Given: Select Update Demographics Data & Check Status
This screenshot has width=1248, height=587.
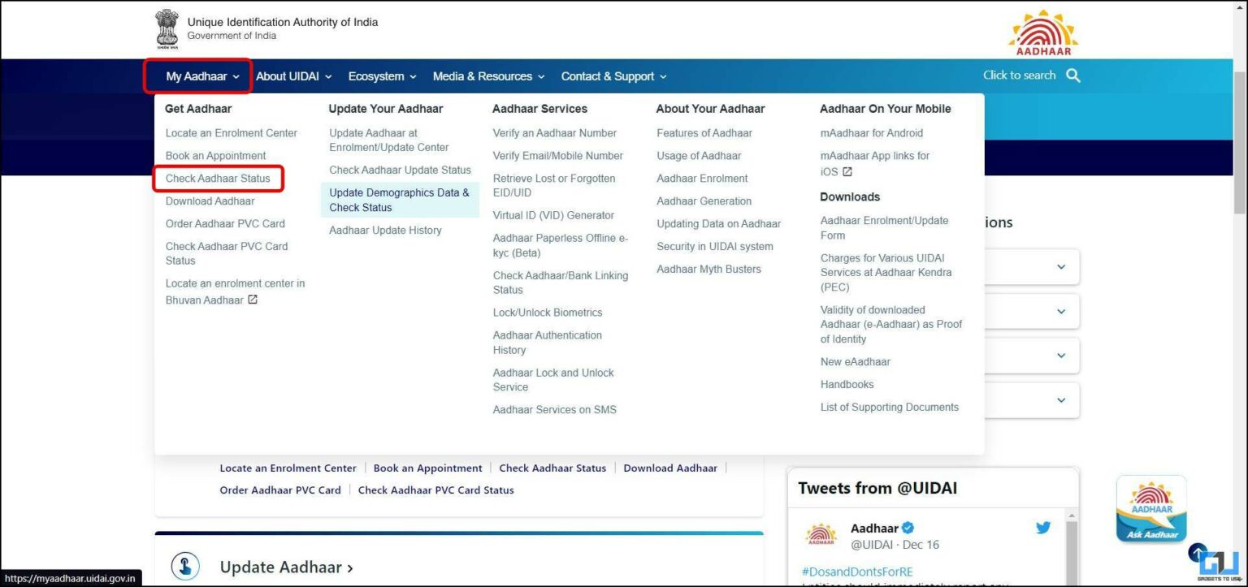Looking at the screenshot, I should point(399,200).
